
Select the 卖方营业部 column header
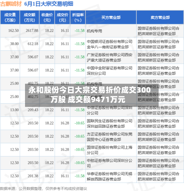click(160, 17)
